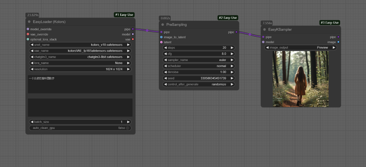Click the model_override input port

pos(28,29)
